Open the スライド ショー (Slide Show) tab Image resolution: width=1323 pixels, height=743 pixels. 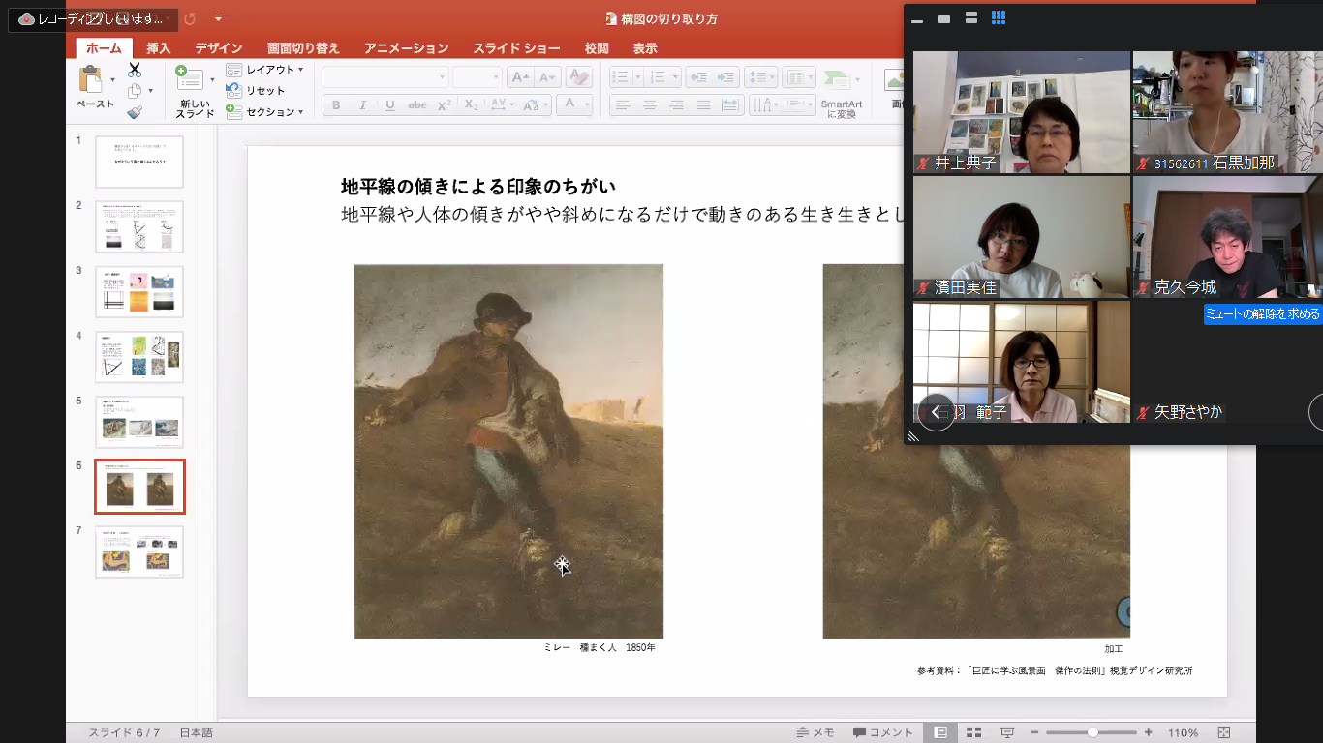(x=516, y=48)
